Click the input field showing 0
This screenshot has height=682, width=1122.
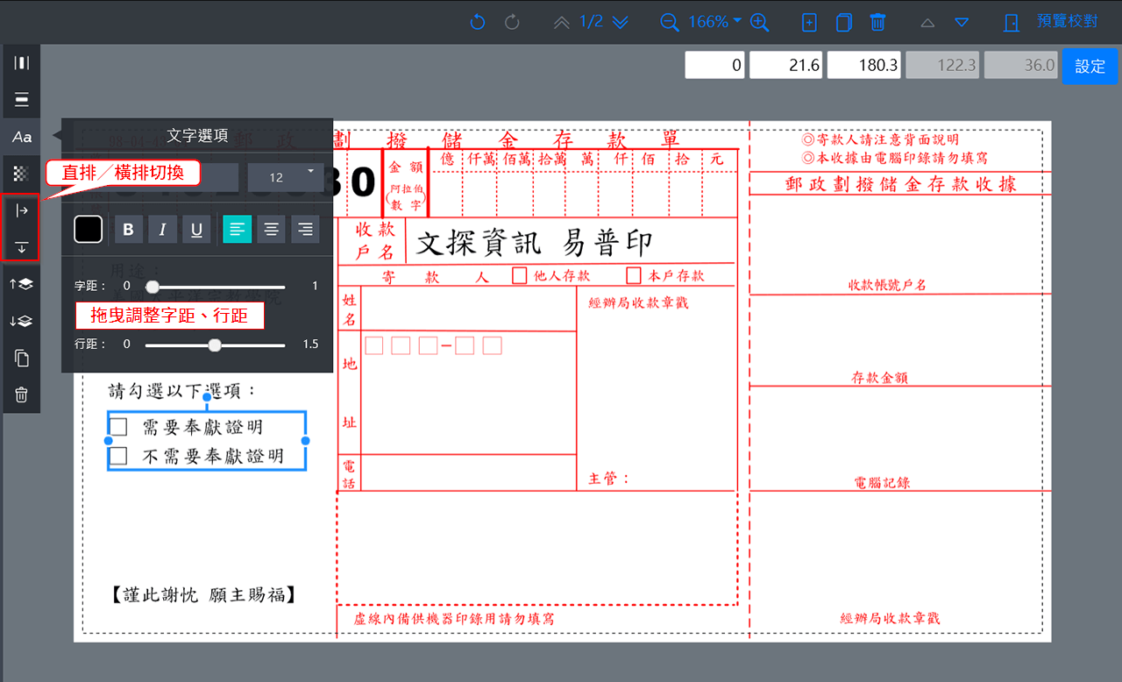[x=714, y=66]
